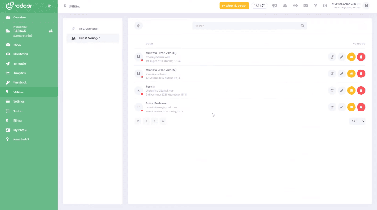Delete the Kerem guest using the trash icon
This screenshot has height=210, width=377.
(361, 90)
